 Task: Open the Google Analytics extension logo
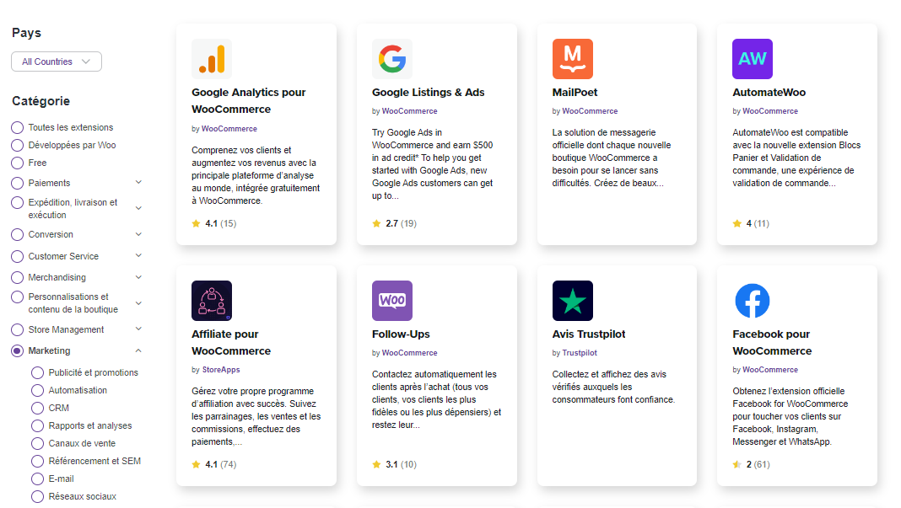(x=212, y=59)
